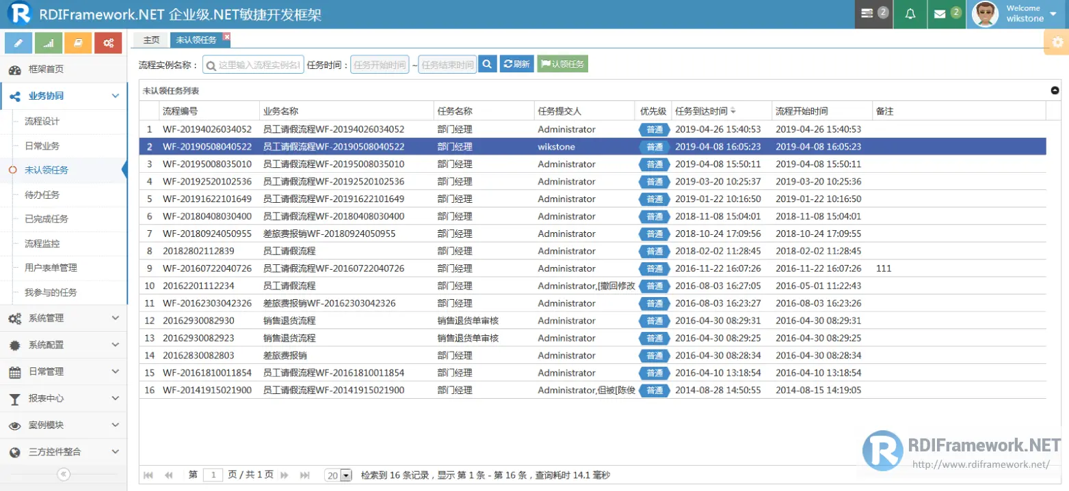Focus the 流程实例名称 search input

click(x=254, y=65)
